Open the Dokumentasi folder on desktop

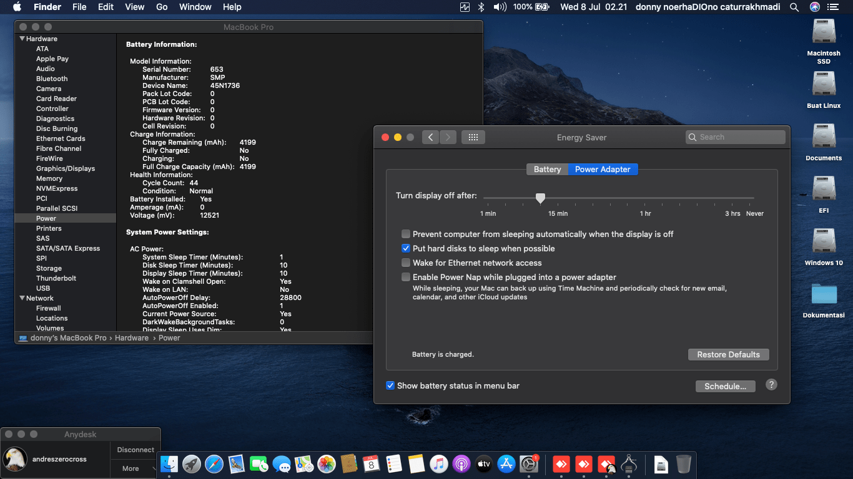click(824, 294)
